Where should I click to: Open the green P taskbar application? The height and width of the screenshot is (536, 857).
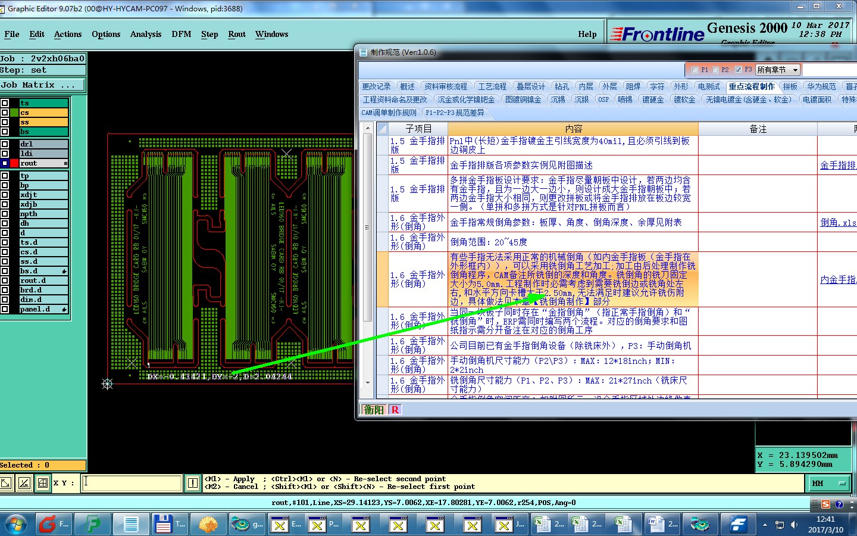(x=93, y=524)
